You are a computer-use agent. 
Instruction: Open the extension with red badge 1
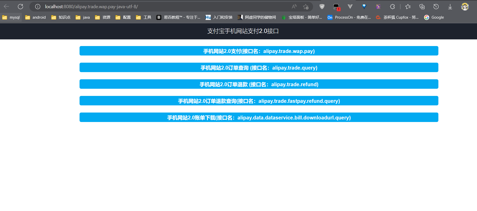pyautogui.click(x=336, y=7)
